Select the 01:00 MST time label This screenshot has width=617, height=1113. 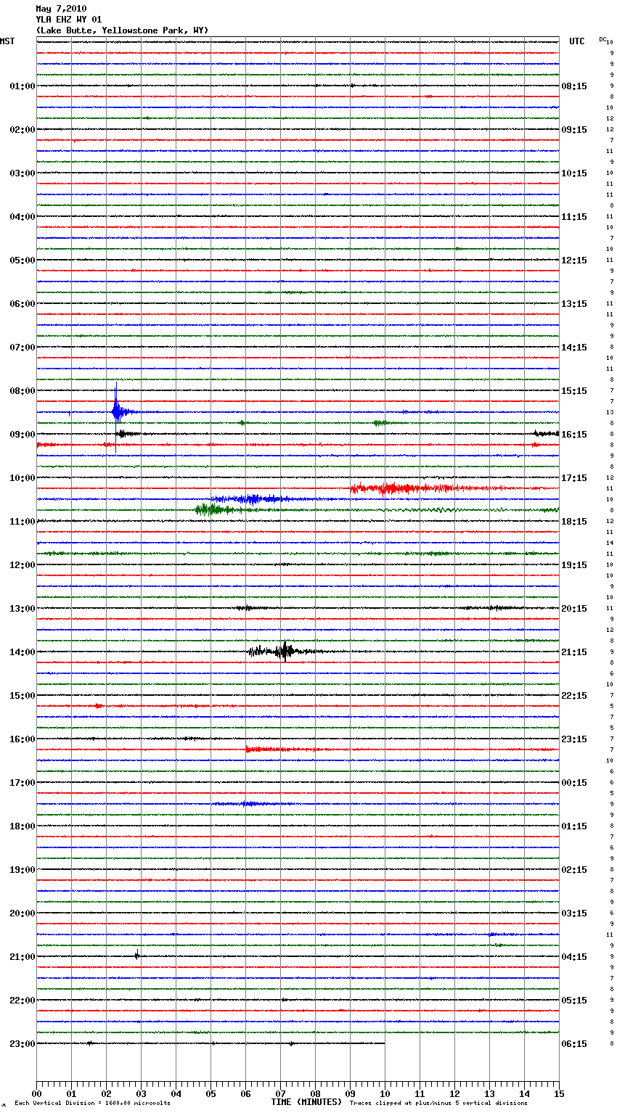point(22,86)
